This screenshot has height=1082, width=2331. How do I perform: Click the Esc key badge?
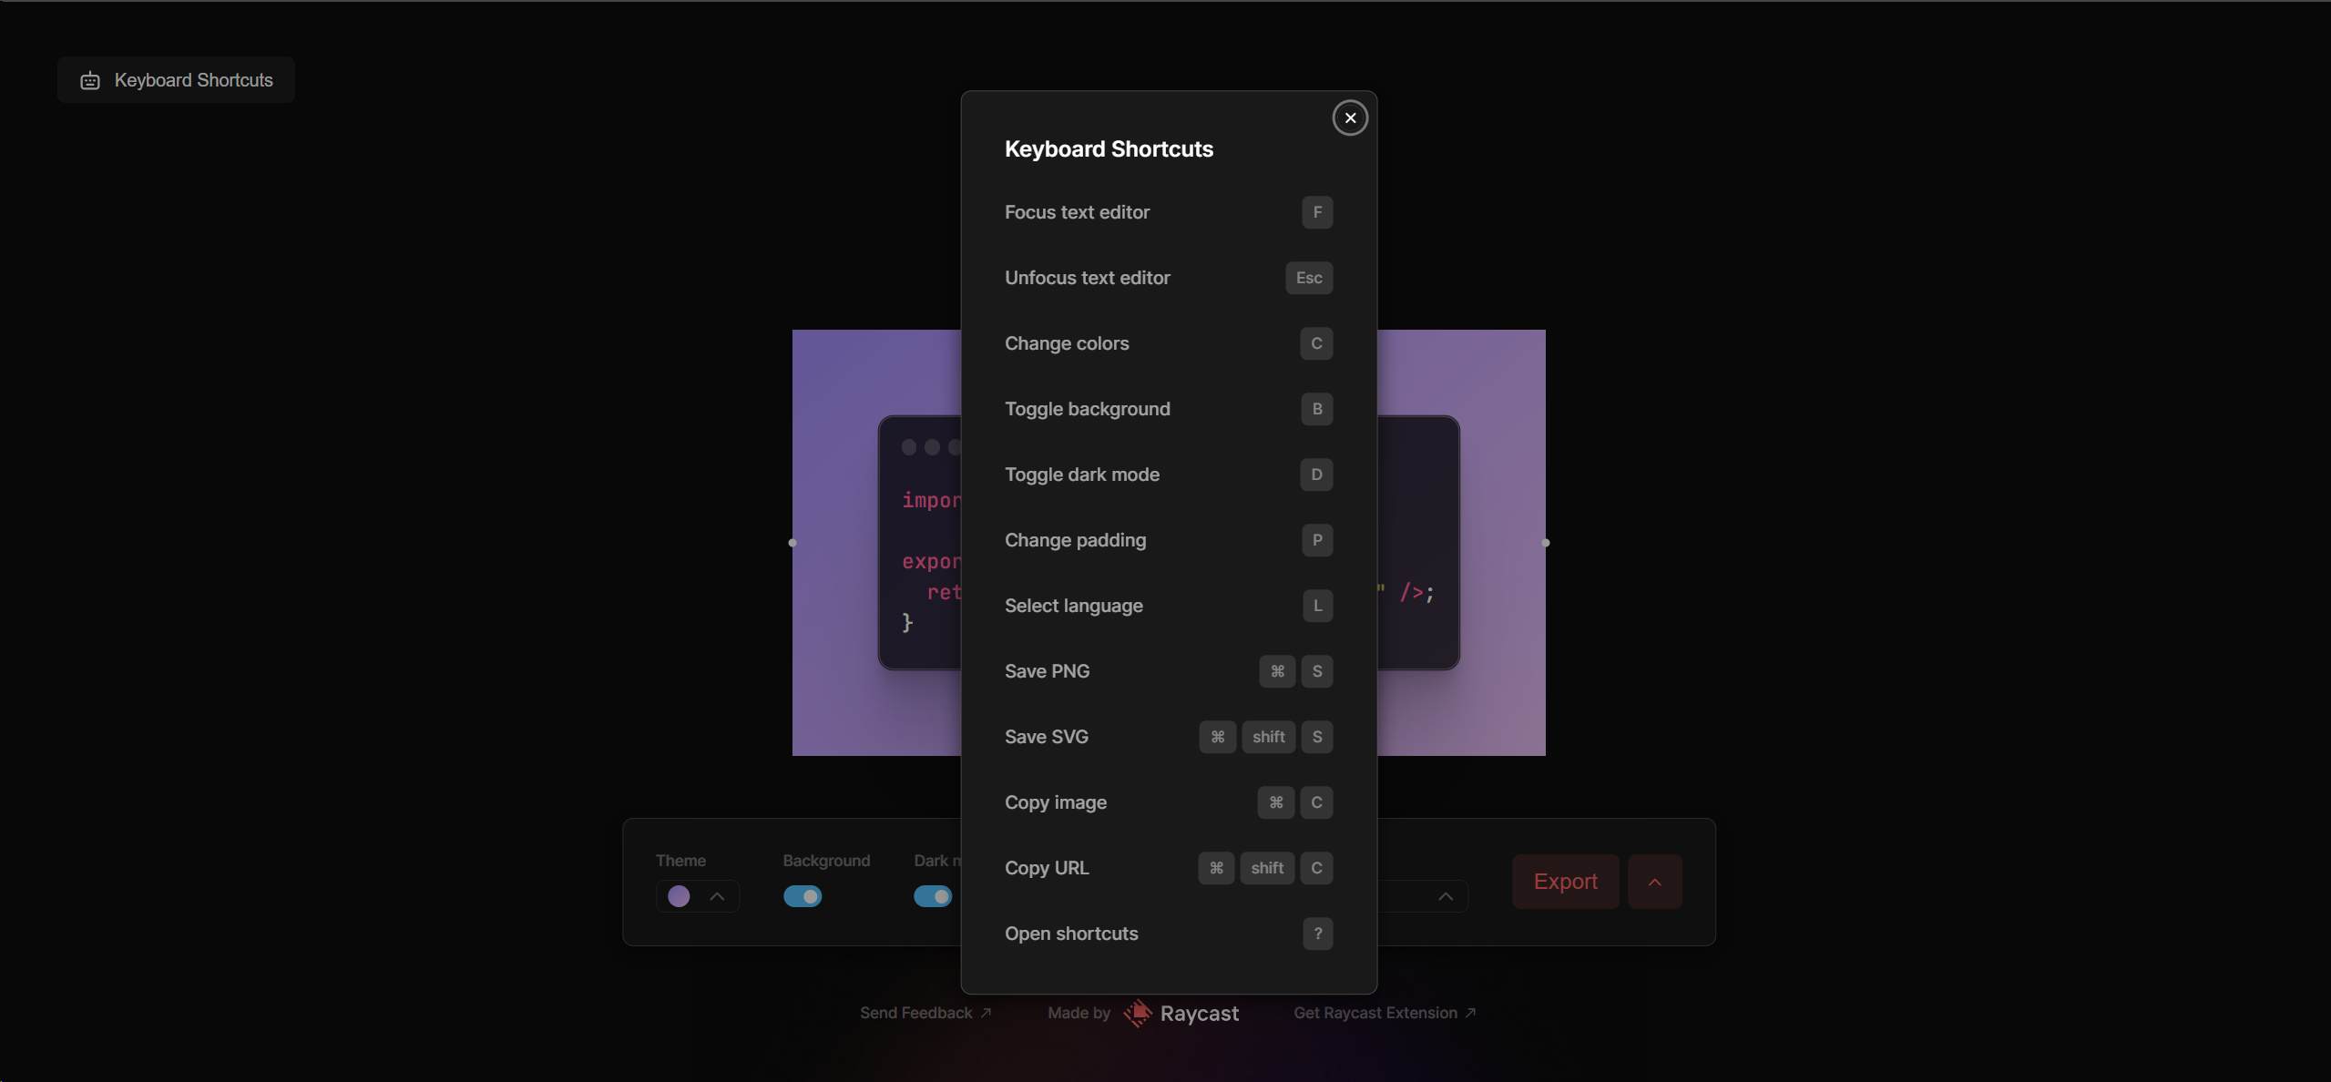pyautogui.click(x=1309, y=278)
